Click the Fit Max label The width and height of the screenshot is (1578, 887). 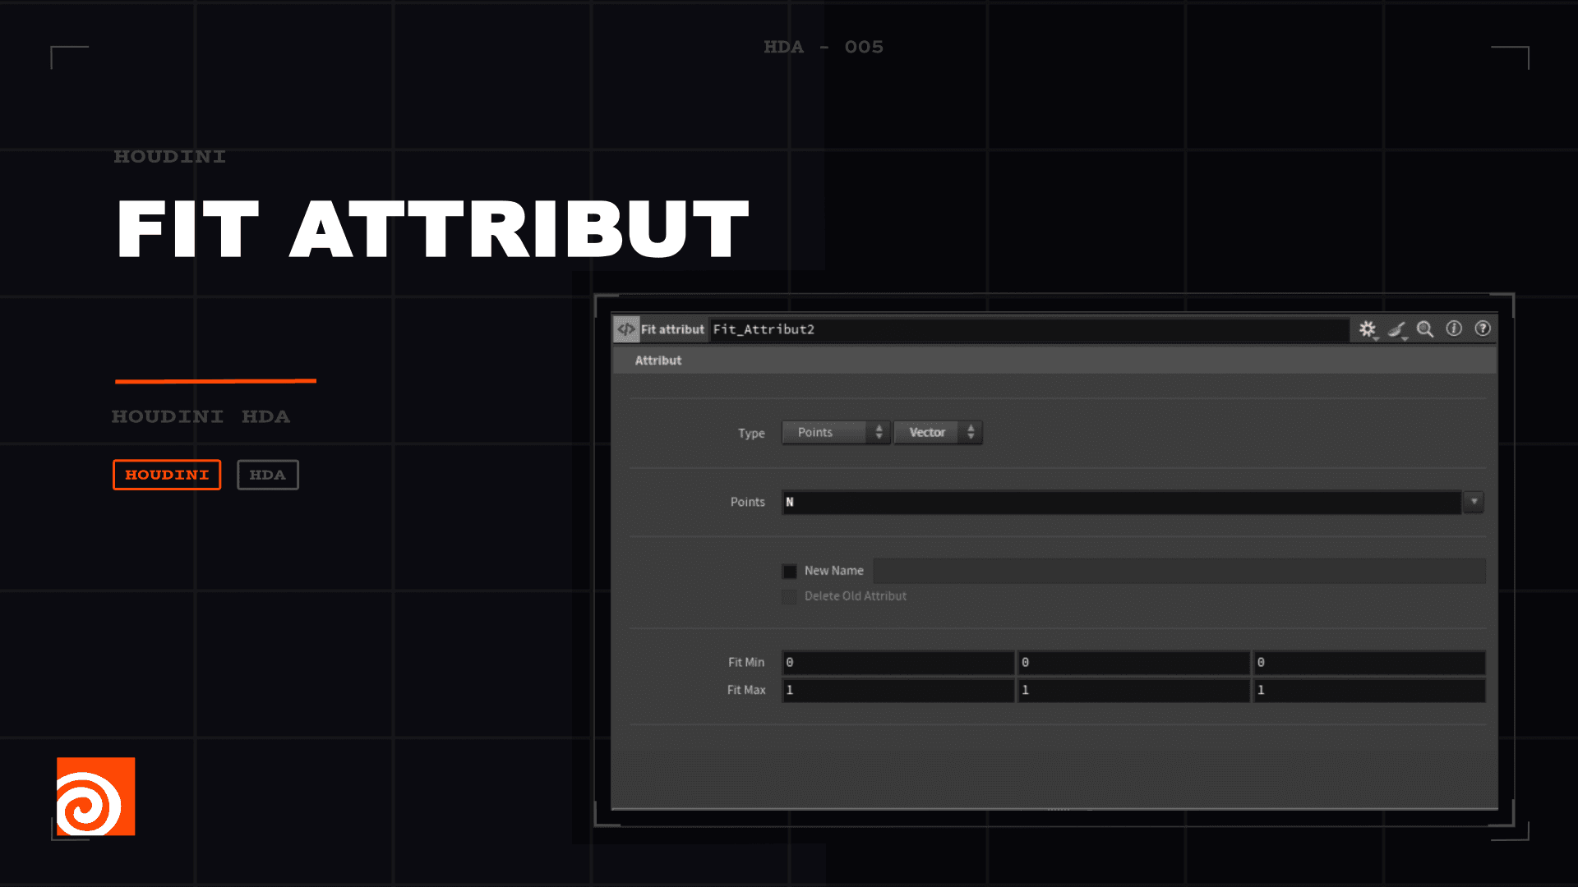click(746, 690)
